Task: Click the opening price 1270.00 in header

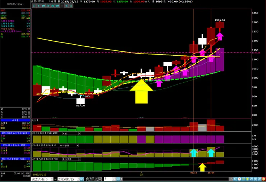Action: tap(90, 1)
